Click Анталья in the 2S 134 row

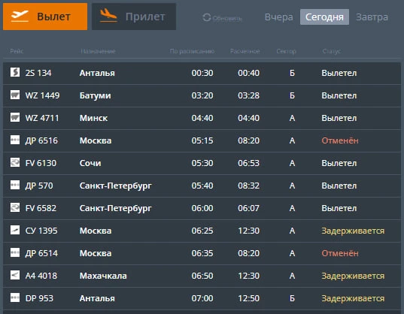pyautogui.click(x=97, y=73)
